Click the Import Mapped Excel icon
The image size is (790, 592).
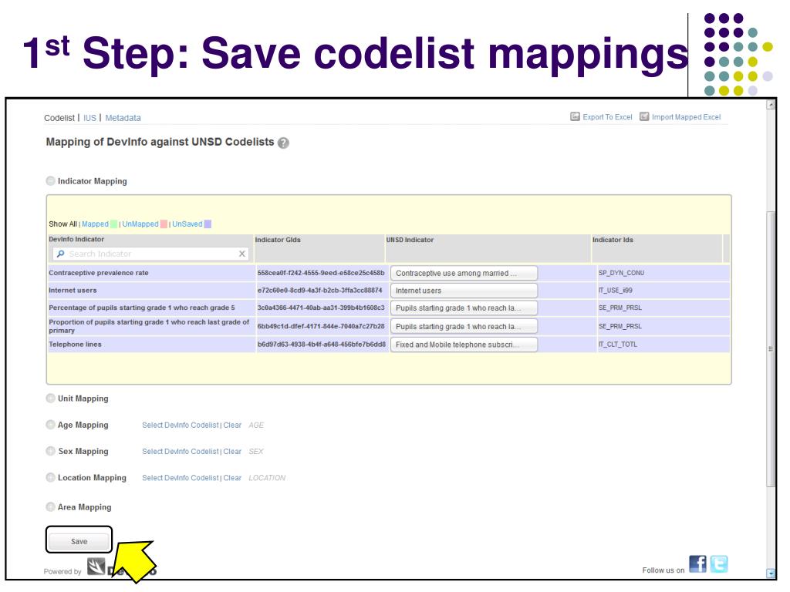pos(644,117)
